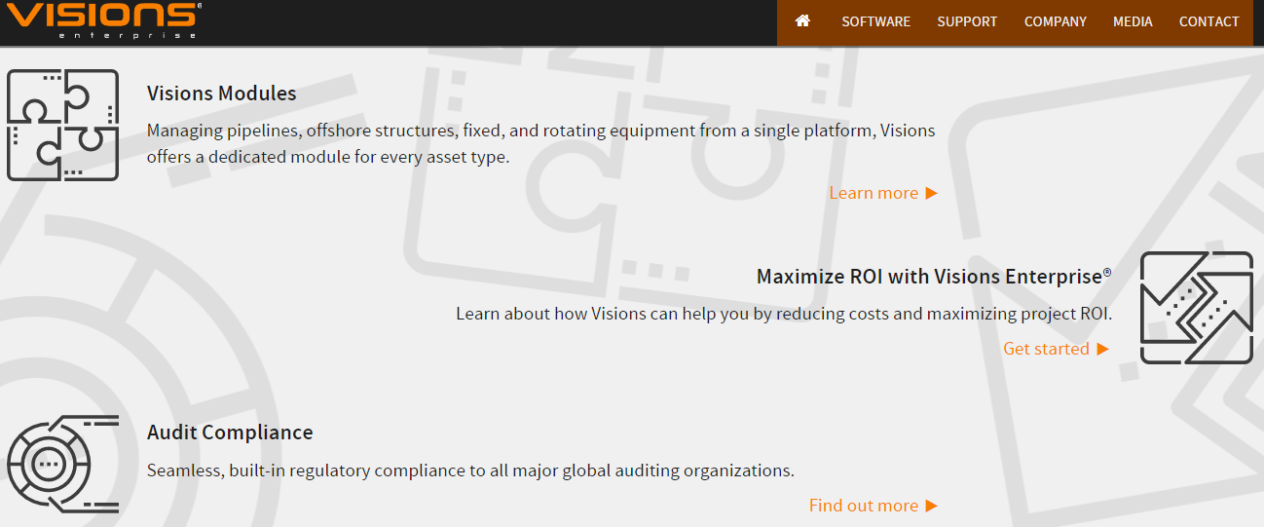Viewport: 1264px width, 527px height.
Task: Select the Media menu item
Action: pyautogui.click(x=1133, y=21)
